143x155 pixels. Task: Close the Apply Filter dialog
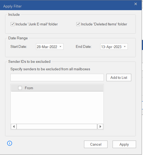(x=136, y=4)
